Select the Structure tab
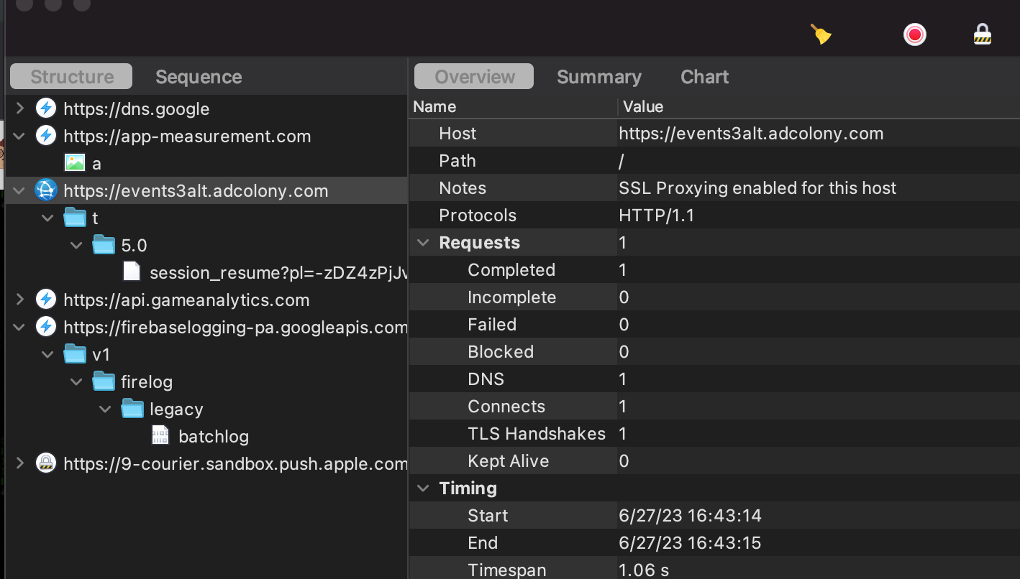Screen dimensions: 1020x579 [72, 77]
